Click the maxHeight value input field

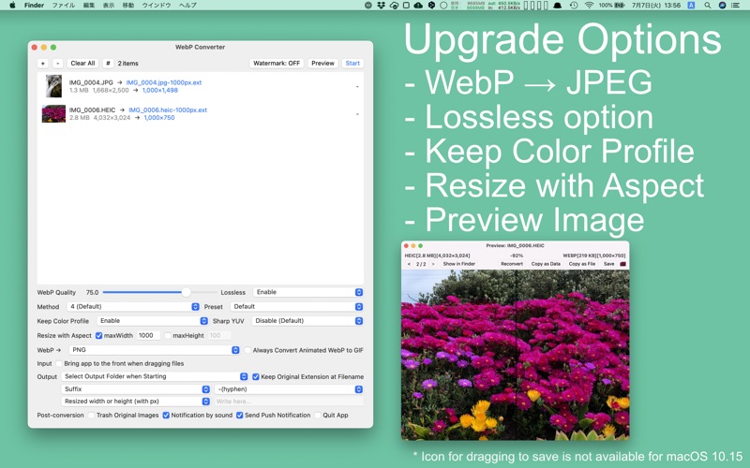219,335
